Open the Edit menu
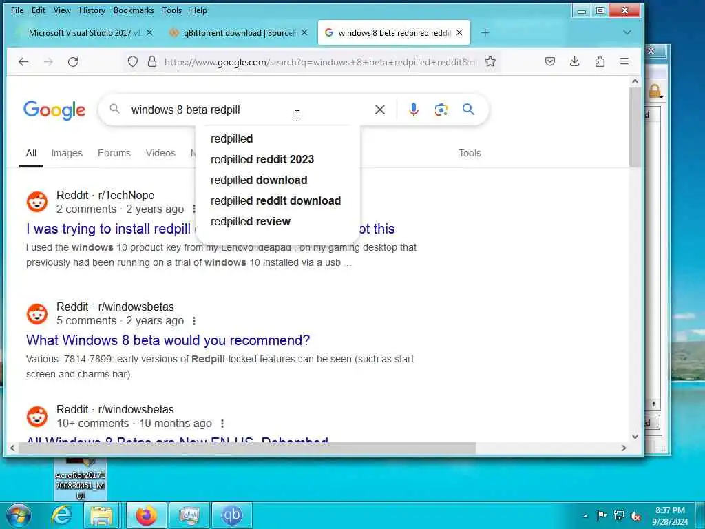705x529 pixels. (x=39, y=10)
